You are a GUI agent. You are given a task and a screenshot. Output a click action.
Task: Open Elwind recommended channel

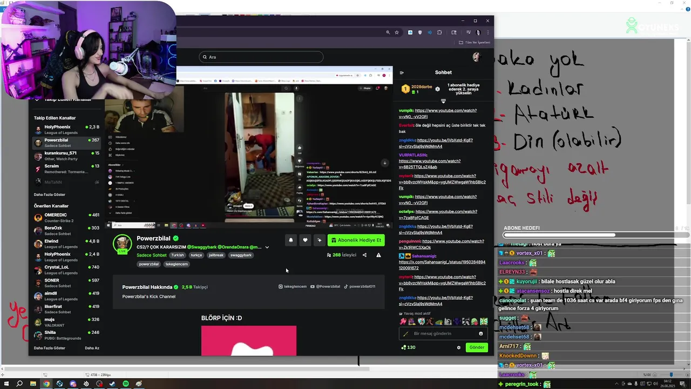point(66,244)
